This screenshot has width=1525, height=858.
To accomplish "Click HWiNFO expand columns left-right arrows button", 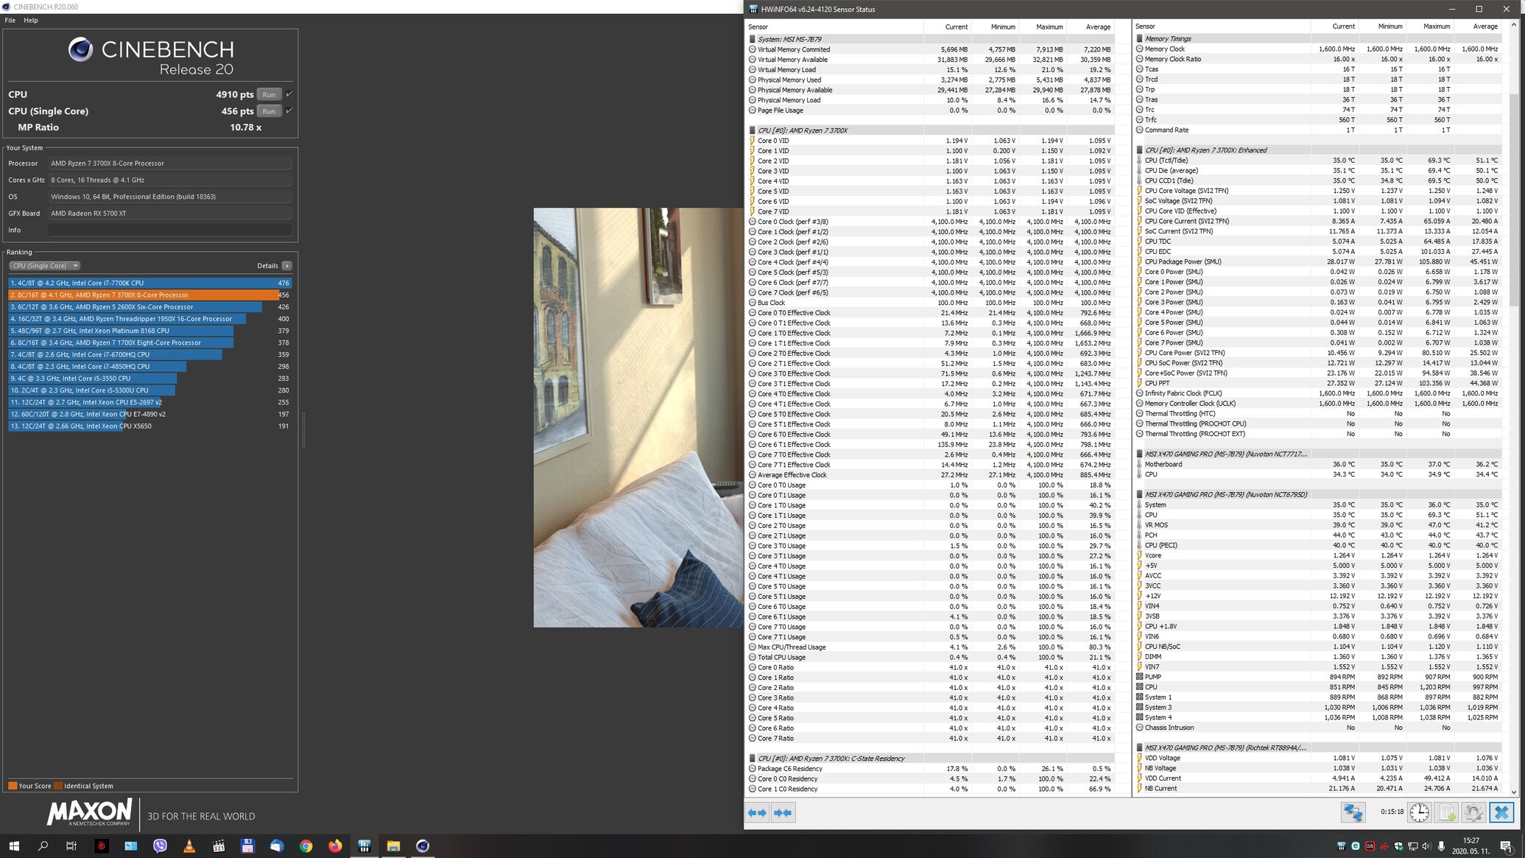I will [757, 813].
